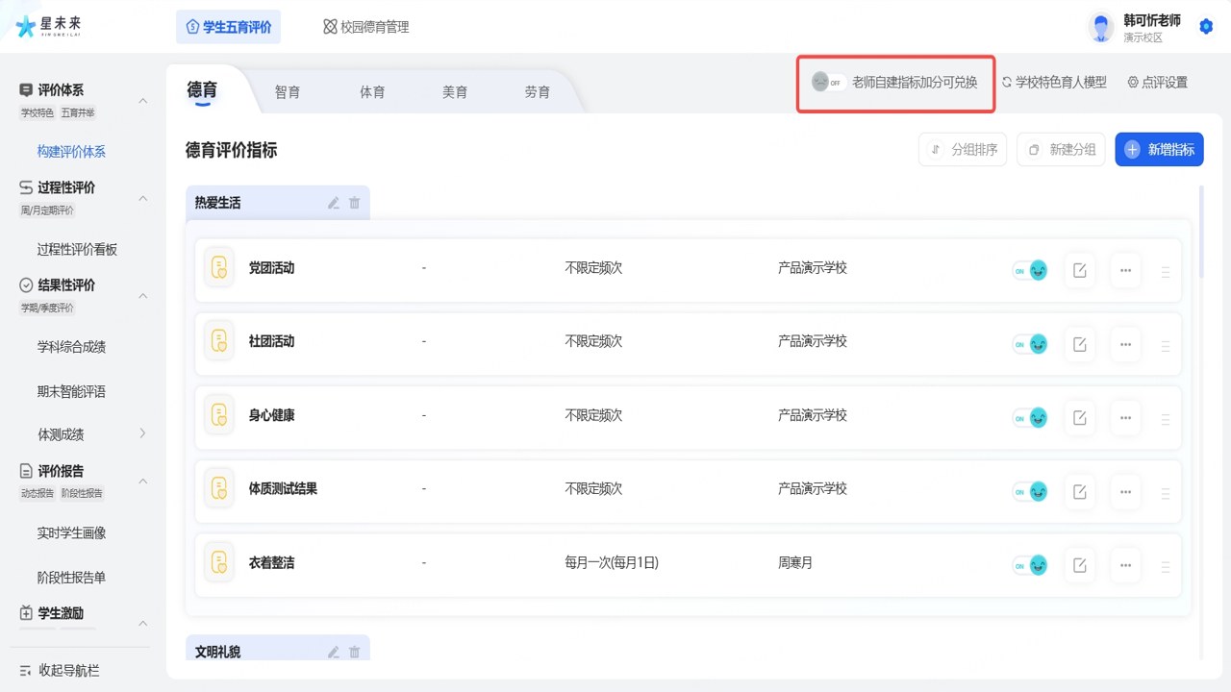Viewport: 1231px width, 692px height.
Task: Click the 新建分组 button
Action: (1061, 149)
